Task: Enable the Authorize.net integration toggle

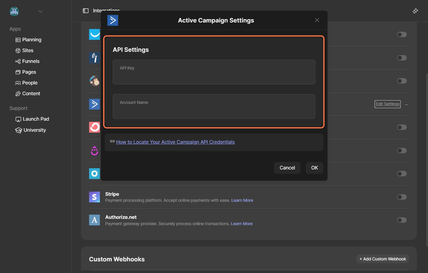Action: click(x=402, y=220)
